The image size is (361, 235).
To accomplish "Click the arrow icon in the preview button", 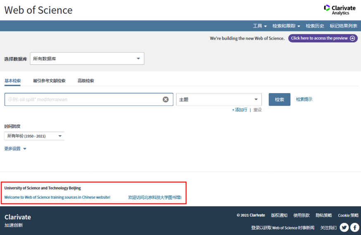I will point(352,38).
